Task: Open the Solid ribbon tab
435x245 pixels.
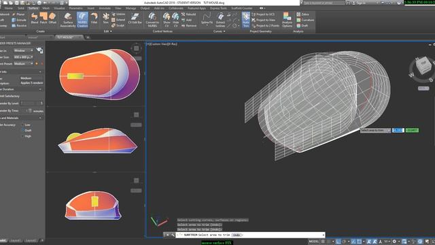Action: [21, 8]
